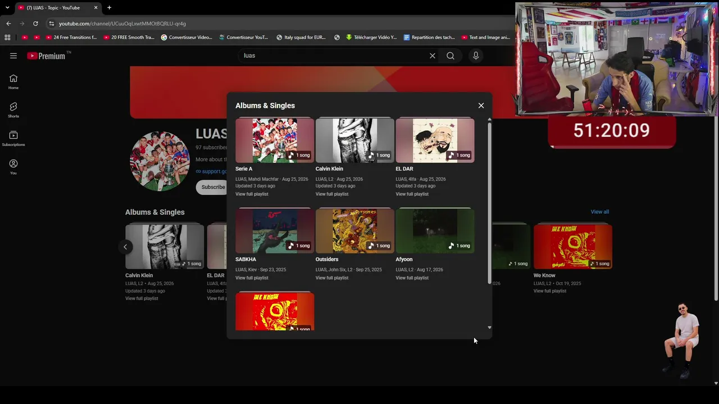Open the 20 FREE Smooth Transitions bookmark
Viewport: 719px width, 404px height.
click(129, 38)
